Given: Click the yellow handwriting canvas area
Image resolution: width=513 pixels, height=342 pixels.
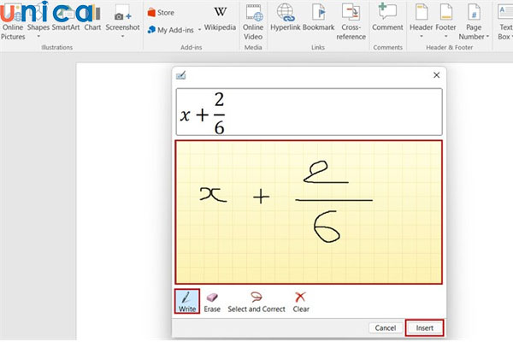Looking at the screenshot, I should (x=309, y=210).
